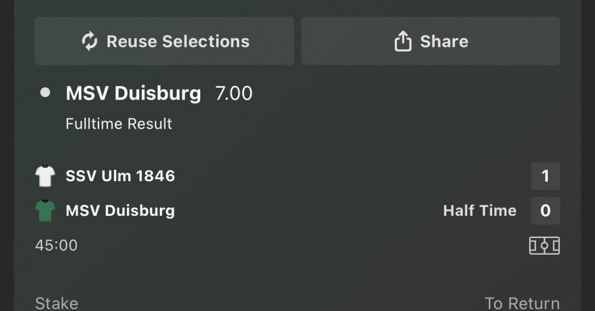The image size is (595, 311).
Task: Open the Fulltime Result market label
Action: pos(119,124)
